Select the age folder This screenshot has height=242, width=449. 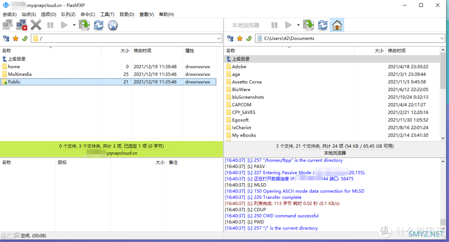332,74
